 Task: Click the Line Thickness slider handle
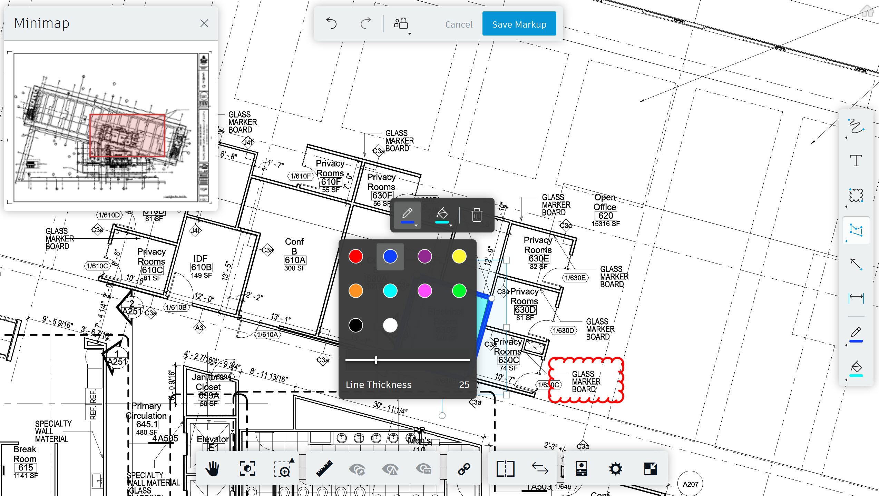376,360
